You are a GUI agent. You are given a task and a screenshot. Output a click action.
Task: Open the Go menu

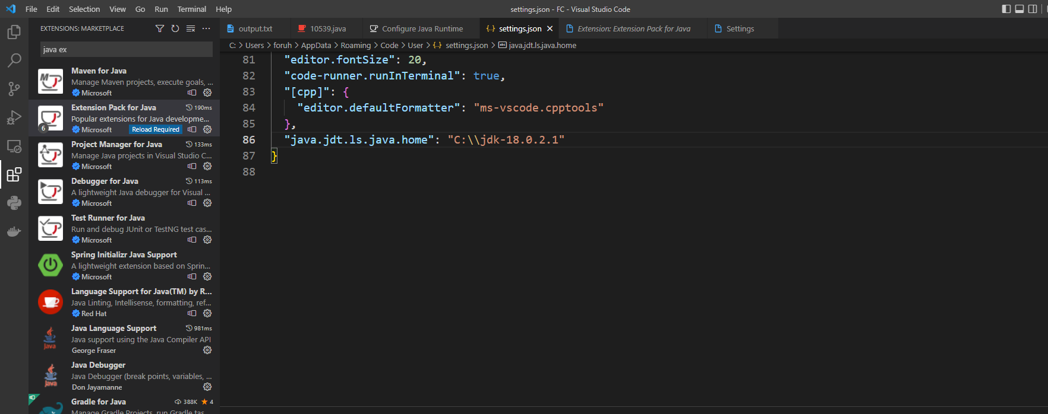coord(140,9)
